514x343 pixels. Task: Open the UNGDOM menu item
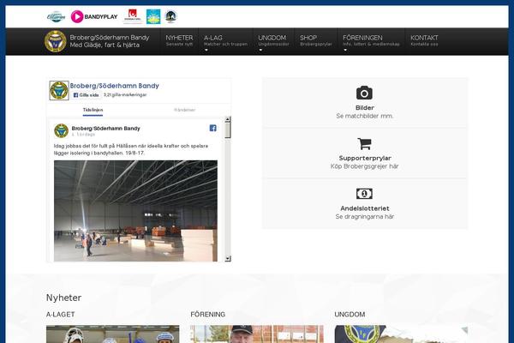tap(273, 40)
